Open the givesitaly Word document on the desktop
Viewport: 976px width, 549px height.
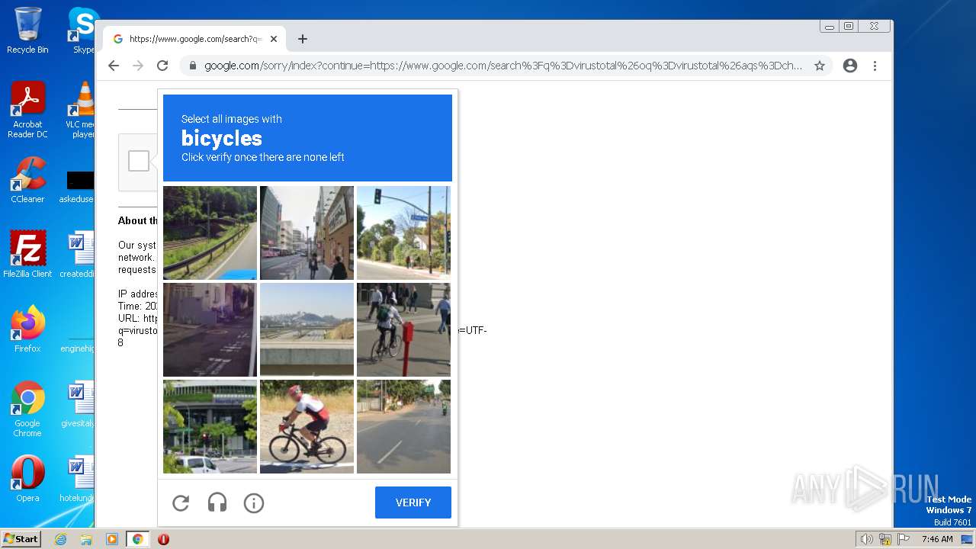(x=78, y=403)
